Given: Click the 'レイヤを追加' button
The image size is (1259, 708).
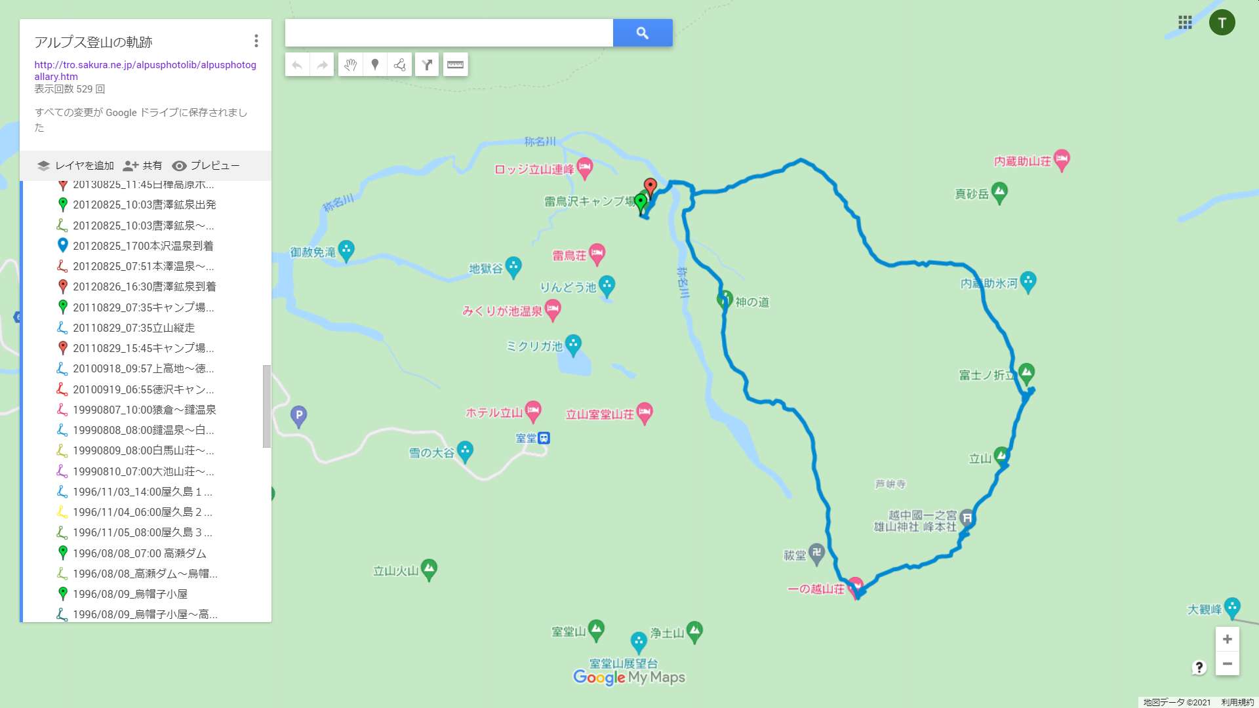Looking at the screenshot, I should point(75,166).
